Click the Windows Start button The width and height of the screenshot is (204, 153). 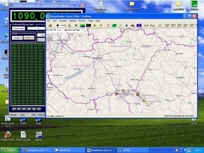click(x=10, y=150)
